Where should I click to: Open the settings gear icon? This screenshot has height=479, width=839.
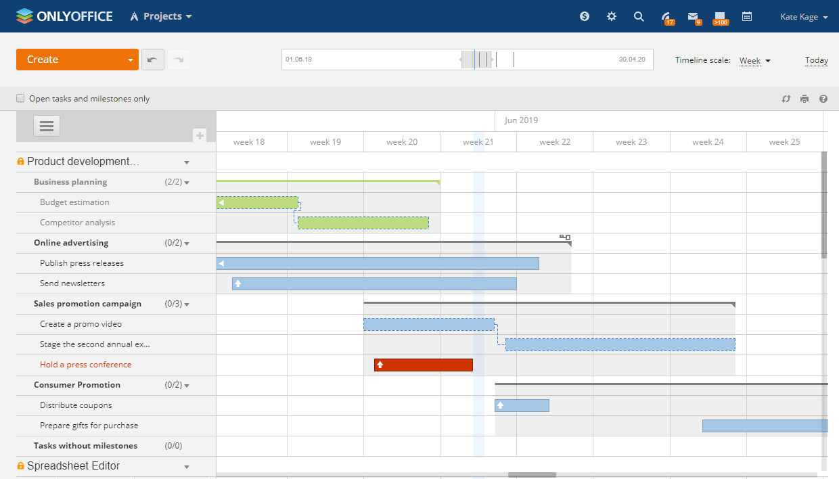(612, 16)
